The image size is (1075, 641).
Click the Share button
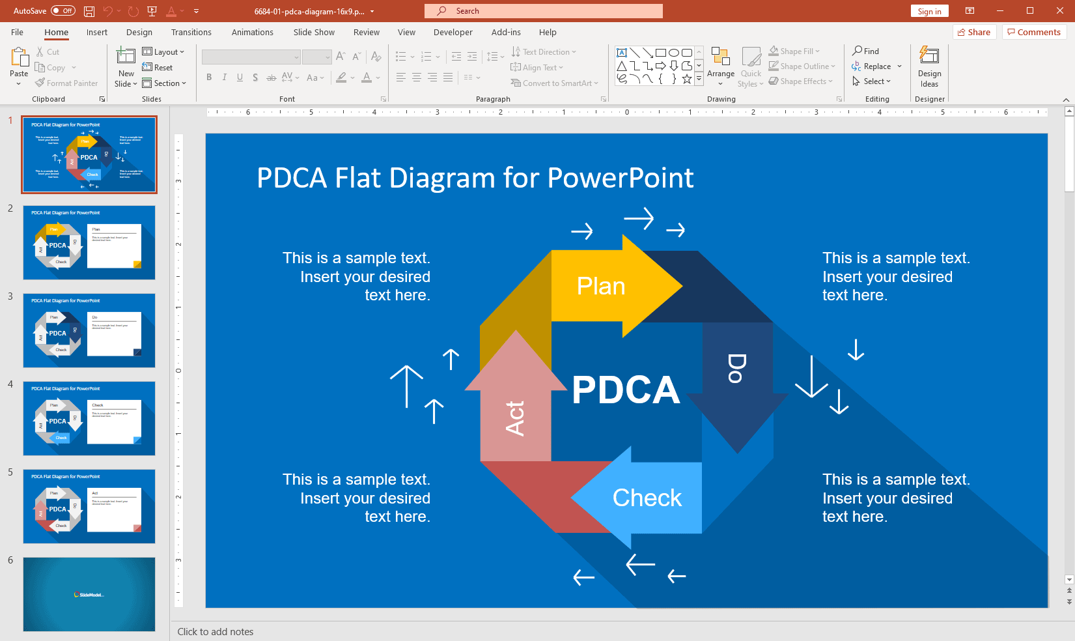tap(974, 32)
